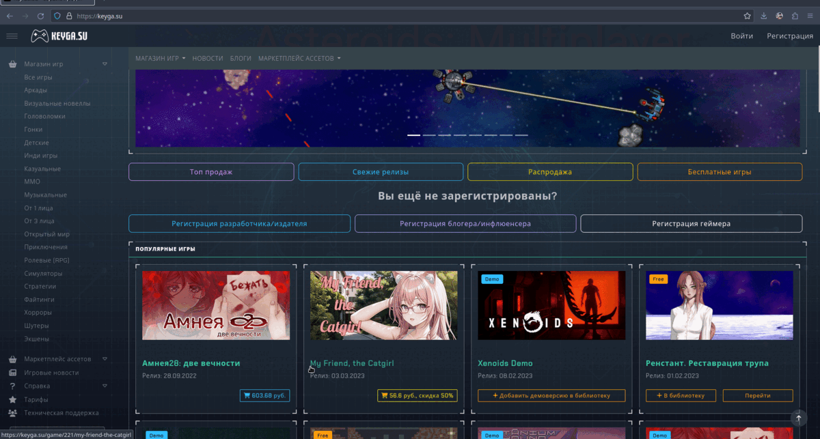Click Регистрация разработчика/издателя button
The width and height of the screenshot is (820, 439).
(239, 223)
